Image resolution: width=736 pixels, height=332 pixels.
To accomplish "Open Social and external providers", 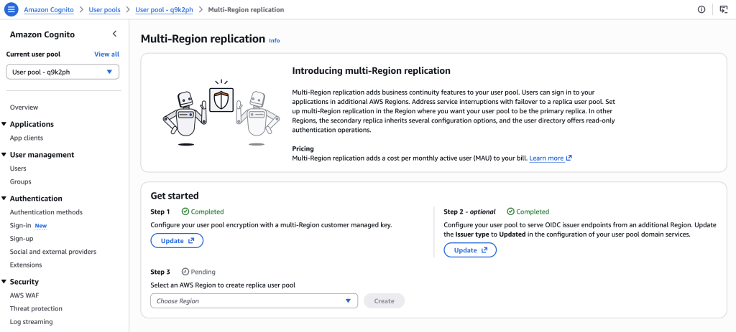I will (53, 252).
